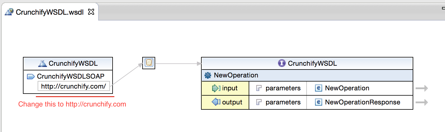Click the http://crunchify.com/ address field
Screen dimensions: 445x132
click(x=74, y=87)
